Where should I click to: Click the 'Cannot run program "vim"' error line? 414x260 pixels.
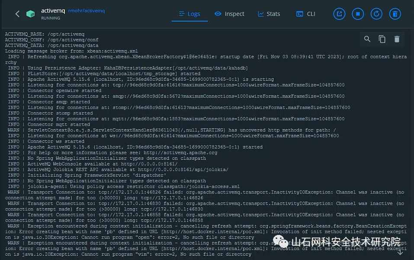click(x=206, y=249)
